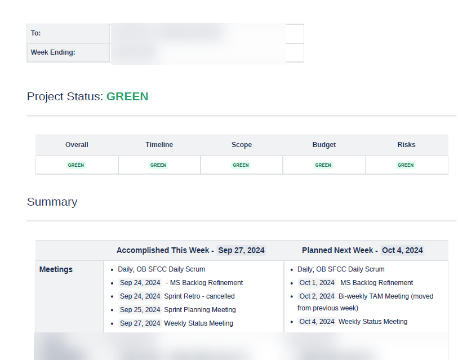Select the Timeline column header
Screen dimensions: 458x360
(x=159, y=145)
